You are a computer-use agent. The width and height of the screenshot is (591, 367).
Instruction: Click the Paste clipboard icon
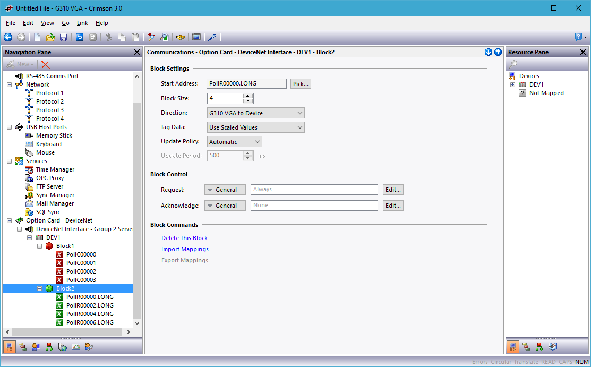(135, 37)
